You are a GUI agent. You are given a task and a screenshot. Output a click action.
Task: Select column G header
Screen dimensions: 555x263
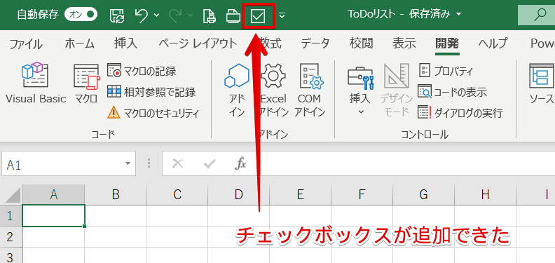(x=424, y=194)
